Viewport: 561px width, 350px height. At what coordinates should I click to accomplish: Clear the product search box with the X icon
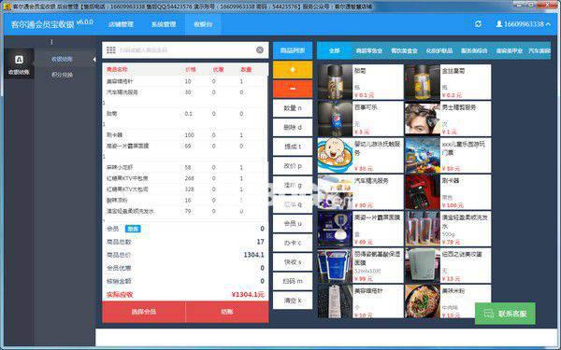tap(260, 50)
